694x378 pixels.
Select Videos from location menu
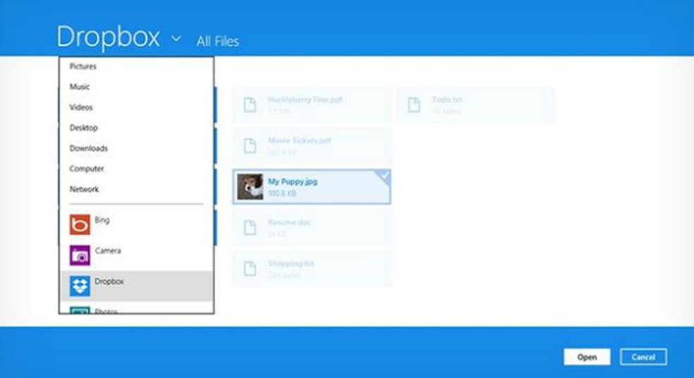(x=81, y=107)
